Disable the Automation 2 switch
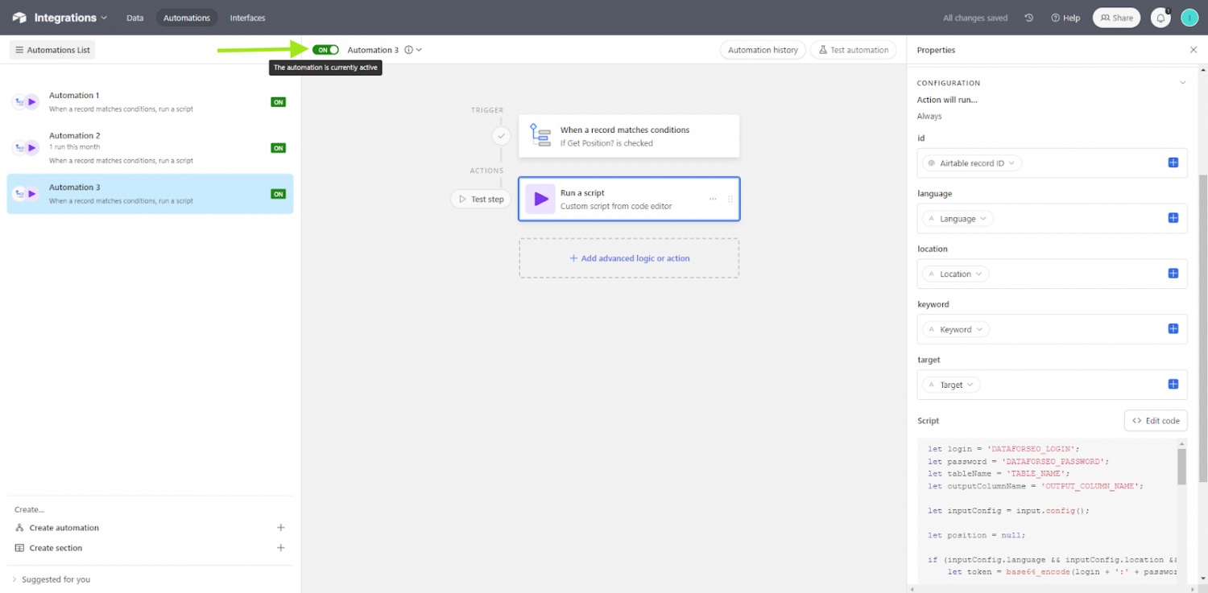Screen dimensions: 1208x593 (x=278, y=148)
